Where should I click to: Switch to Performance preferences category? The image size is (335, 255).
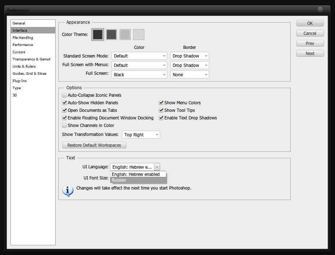[23, 45]
